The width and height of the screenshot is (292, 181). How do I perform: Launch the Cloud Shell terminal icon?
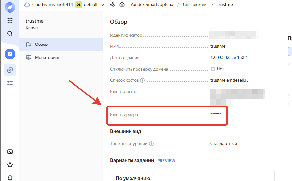tap(10, 152)
